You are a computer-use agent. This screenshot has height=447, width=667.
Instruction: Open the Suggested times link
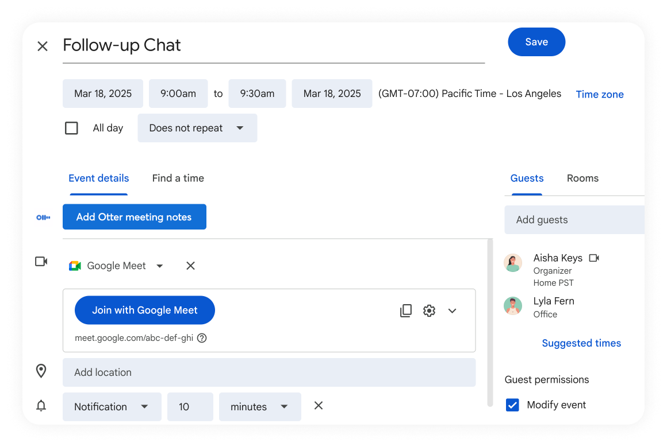pyautogui.click(x=581, y=343)
